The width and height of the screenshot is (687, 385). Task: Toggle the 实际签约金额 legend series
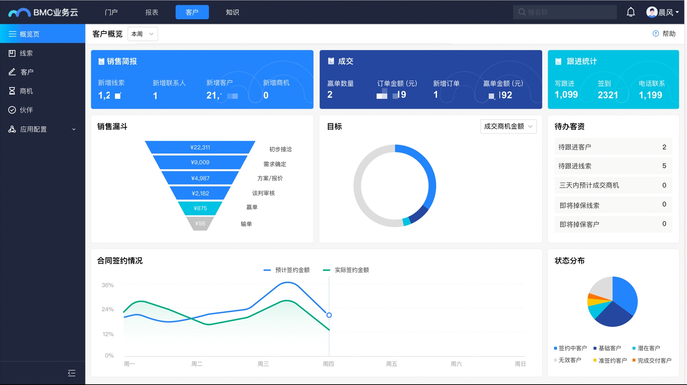(x=346, y=270)
